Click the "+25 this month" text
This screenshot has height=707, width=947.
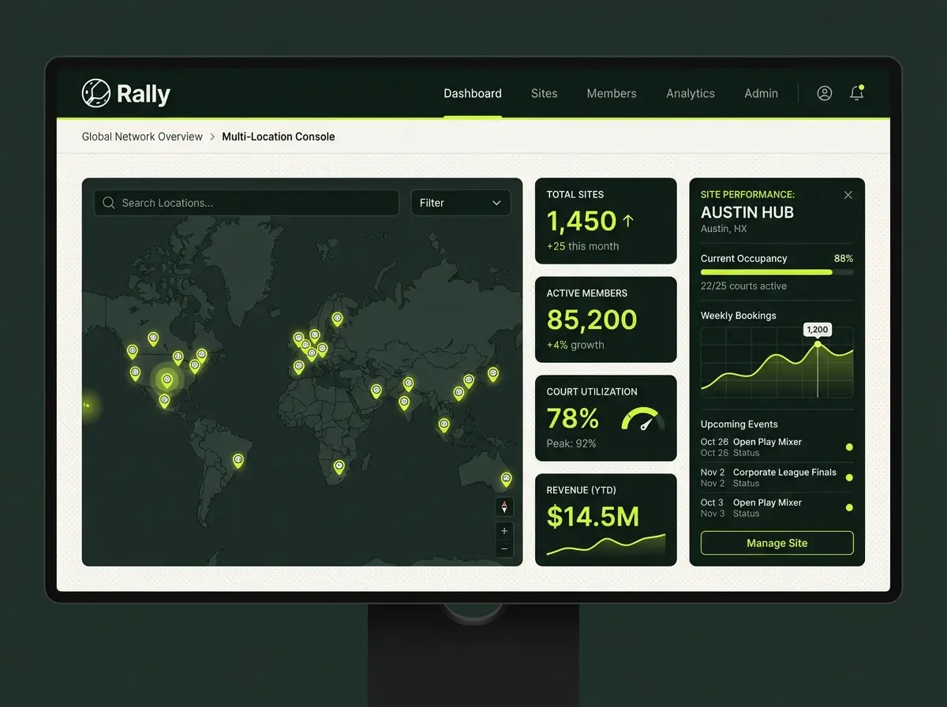pos(582,246)
